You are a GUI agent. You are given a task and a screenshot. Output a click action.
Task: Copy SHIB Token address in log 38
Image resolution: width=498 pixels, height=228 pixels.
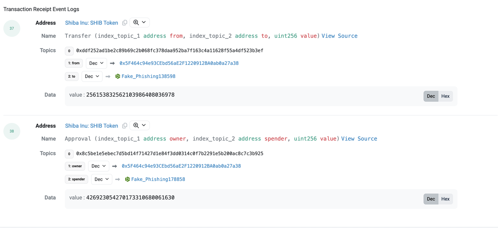pos(124,126)
